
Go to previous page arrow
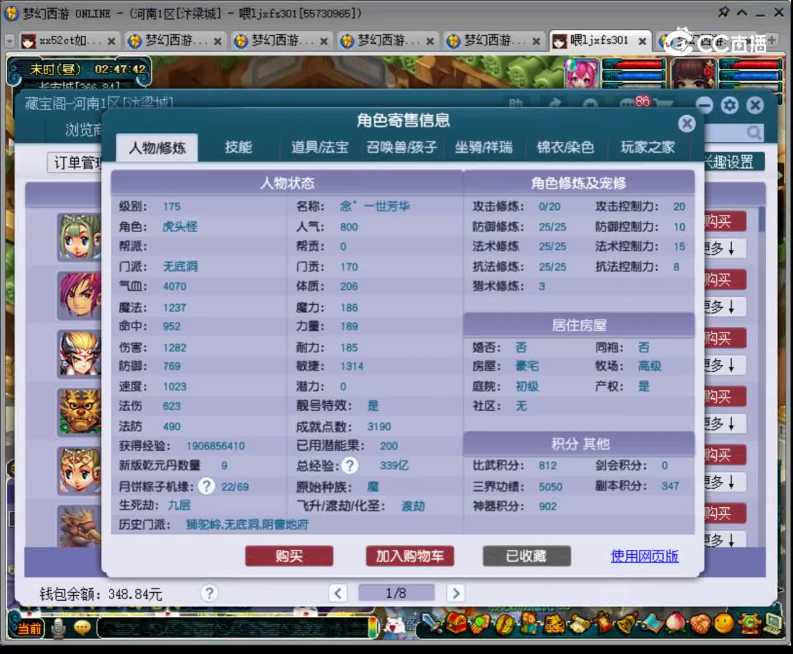pyautogui.click(x=338, y=593)
